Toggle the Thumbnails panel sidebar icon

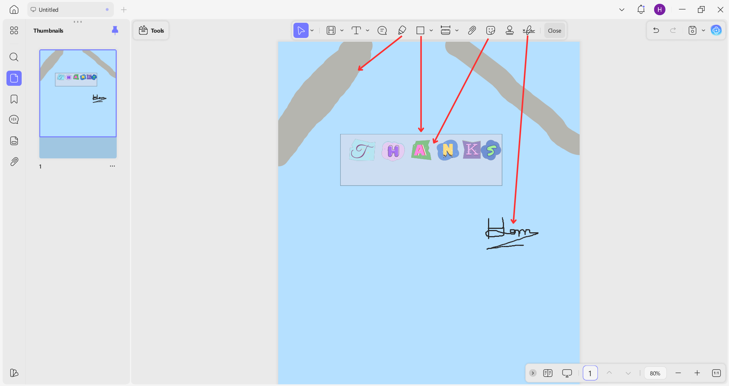[x=14, y=78]
